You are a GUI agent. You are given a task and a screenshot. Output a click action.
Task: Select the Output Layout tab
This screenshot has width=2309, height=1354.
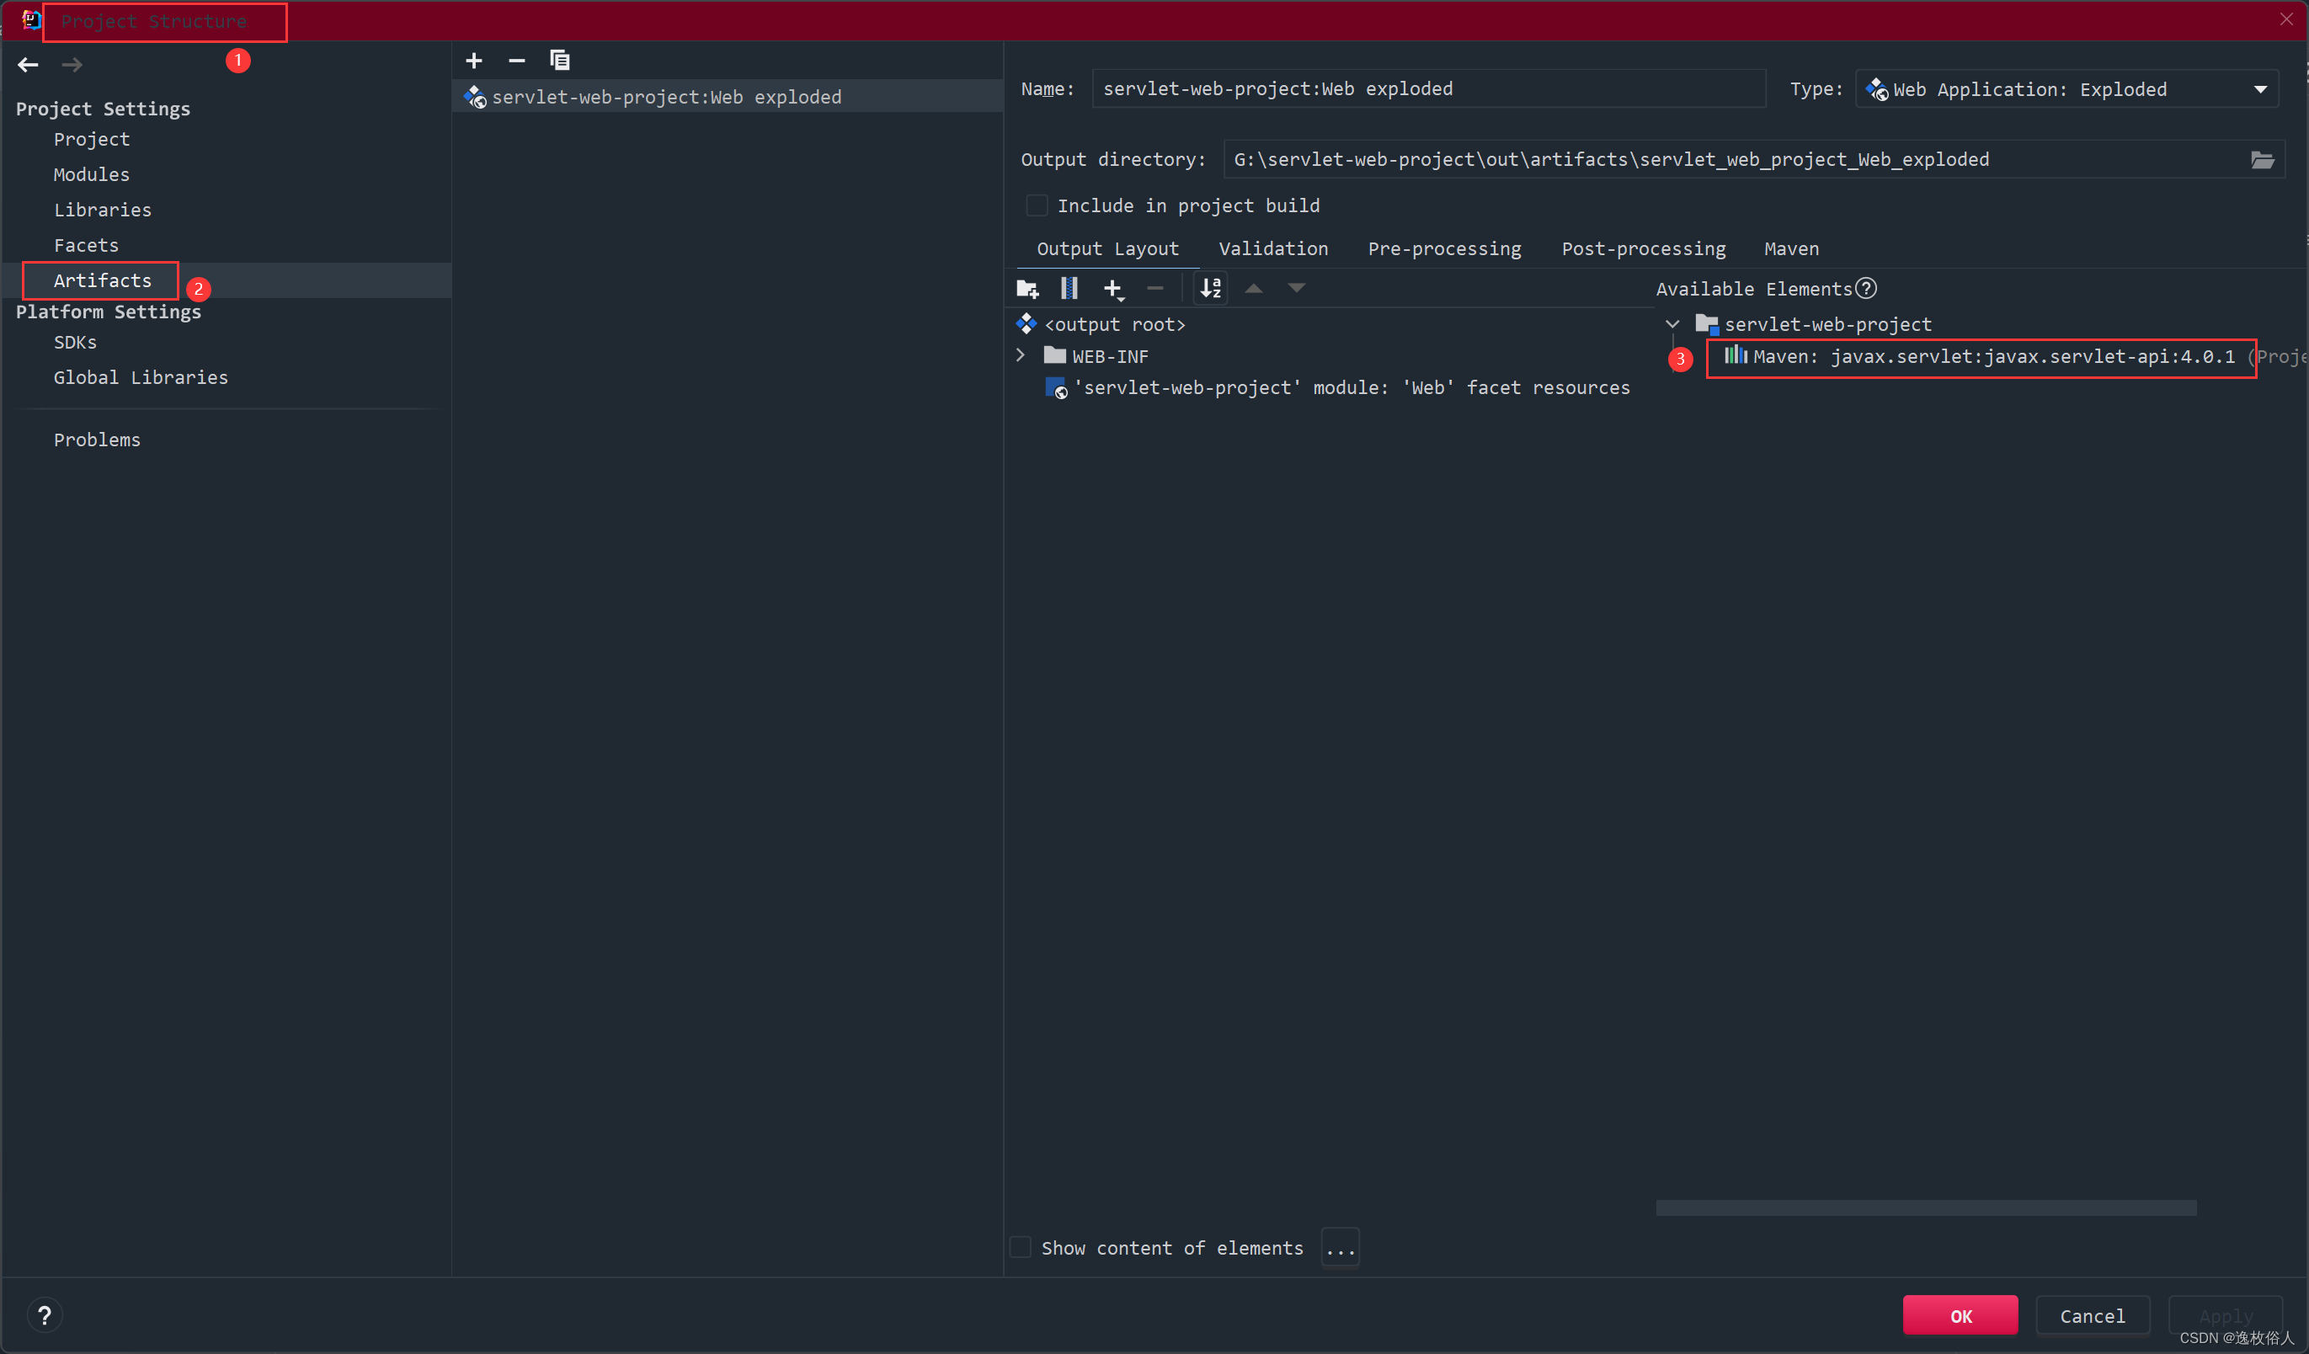click(1108, 248)
